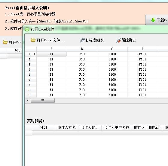The height and width of the screenshot is (166, 168).
Task: Click the 打开Exc button text in background window
Action: coord(16,42)
